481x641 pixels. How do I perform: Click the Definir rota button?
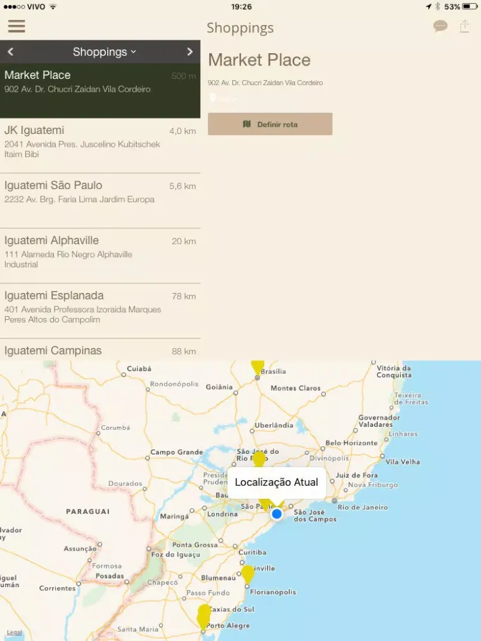(x=270, y=124)
